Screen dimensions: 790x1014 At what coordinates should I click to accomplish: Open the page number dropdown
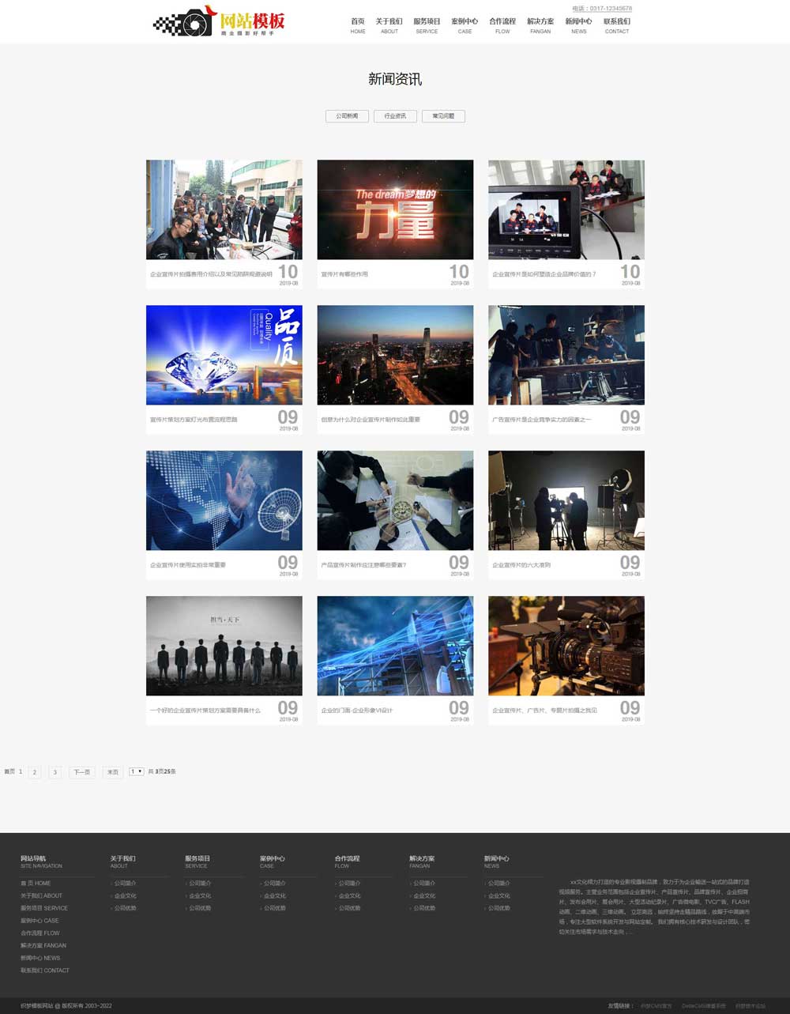coord(136,771)
